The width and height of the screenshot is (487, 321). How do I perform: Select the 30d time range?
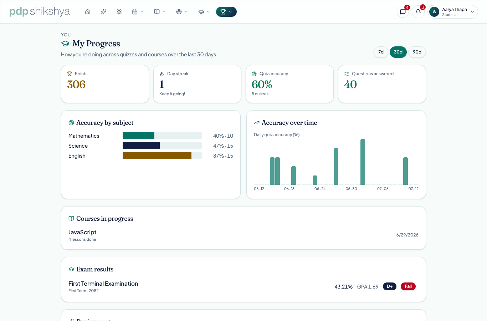pos(398,52)
